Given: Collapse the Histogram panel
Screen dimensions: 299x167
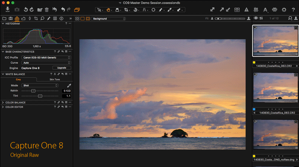Looking at the screenshot, I should pos(3,23).
